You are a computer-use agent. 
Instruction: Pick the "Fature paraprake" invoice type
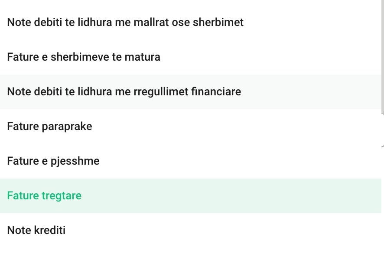[x=49, y=126]
